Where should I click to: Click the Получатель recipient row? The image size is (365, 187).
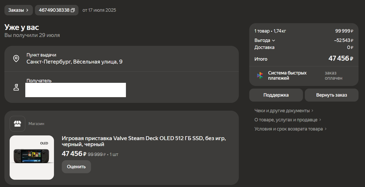[x=121, y=87]
